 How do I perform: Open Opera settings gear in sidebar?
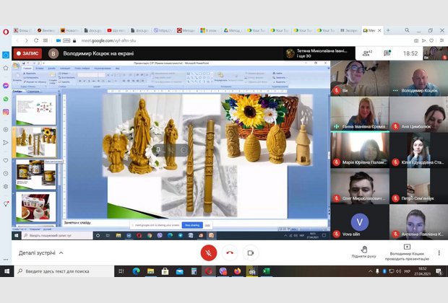tap(6, 187)
